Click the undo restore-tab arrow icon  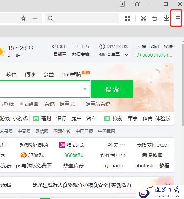pyautogui.click(x=155, y=19)
